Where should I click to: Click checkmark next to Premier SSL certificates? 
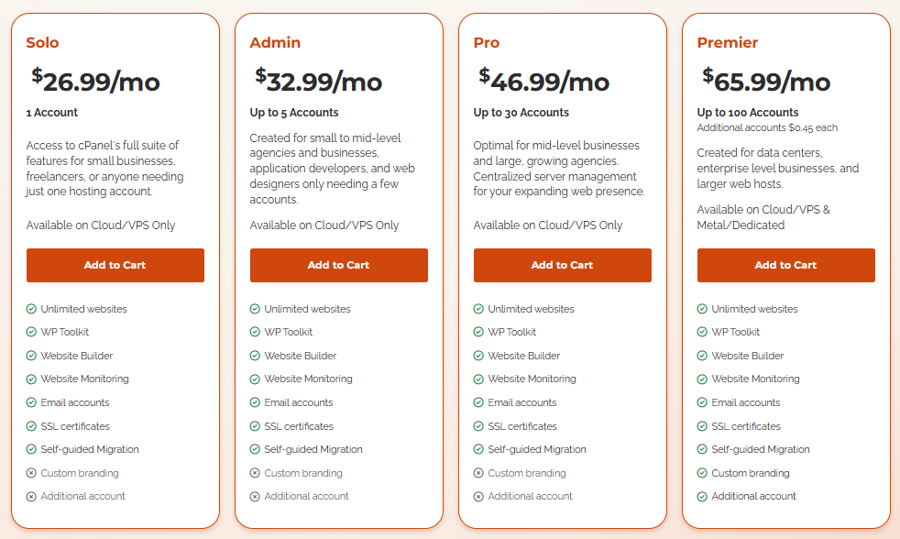point(702,426)
